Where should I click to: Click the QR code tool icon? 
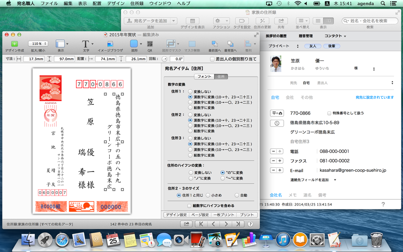point(150,44)
